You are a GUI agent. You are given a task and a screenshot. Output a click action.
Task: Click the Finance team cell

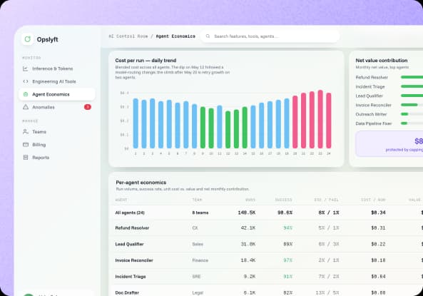(200, 260)
